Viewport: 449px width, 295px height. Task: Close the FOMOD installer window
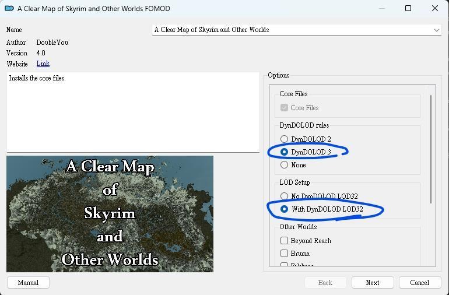435,8
